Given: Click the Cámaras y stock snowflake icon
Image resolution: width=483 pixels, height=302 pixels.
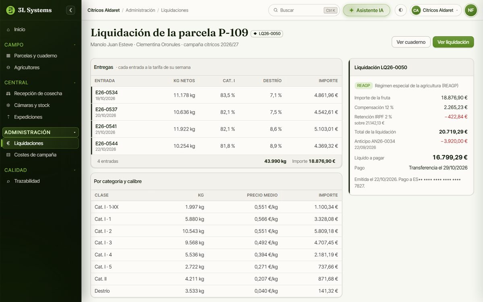Looking at the screenshot, I should pyautogui.click(x=8, y=105).
